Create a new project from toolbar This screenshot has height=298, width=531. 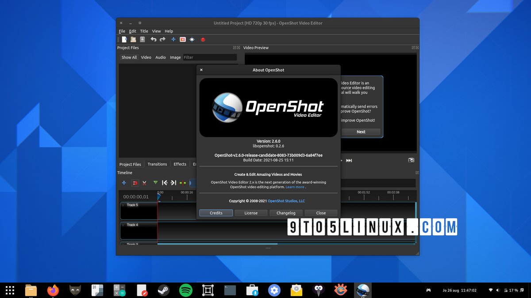(x=124, y=39)
